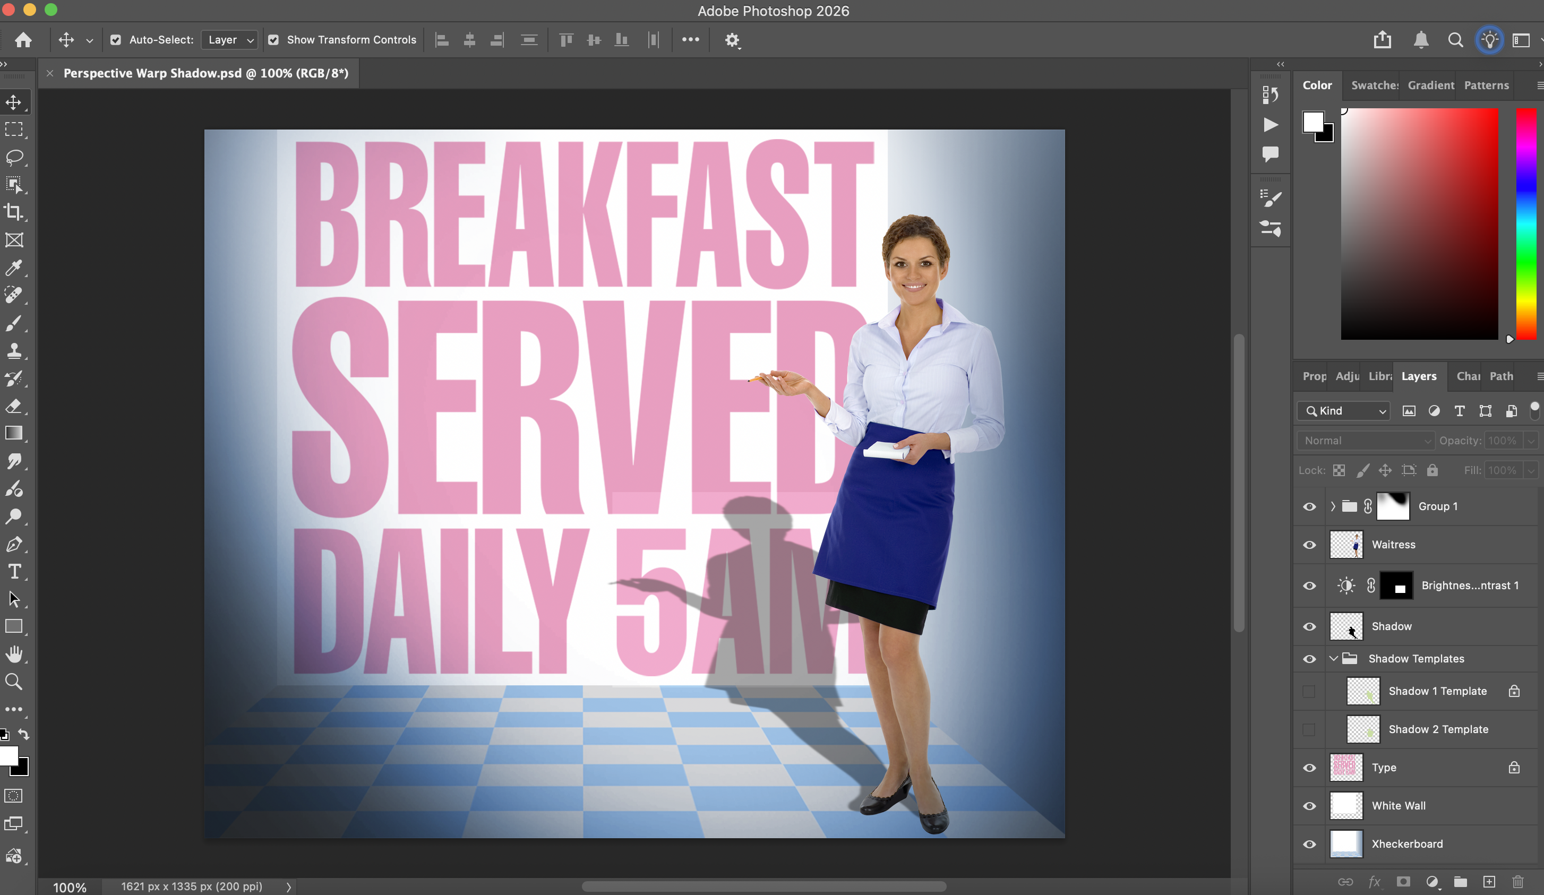Click the Waitress layer thumbnail
The image size is (1544, 895).
(x=1346, y=545)
